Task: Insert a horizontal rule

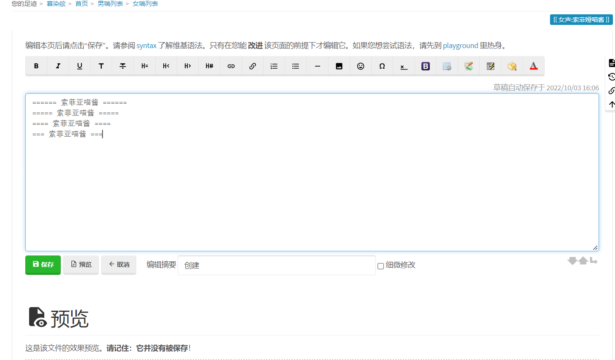Action: tap(317, 66)
